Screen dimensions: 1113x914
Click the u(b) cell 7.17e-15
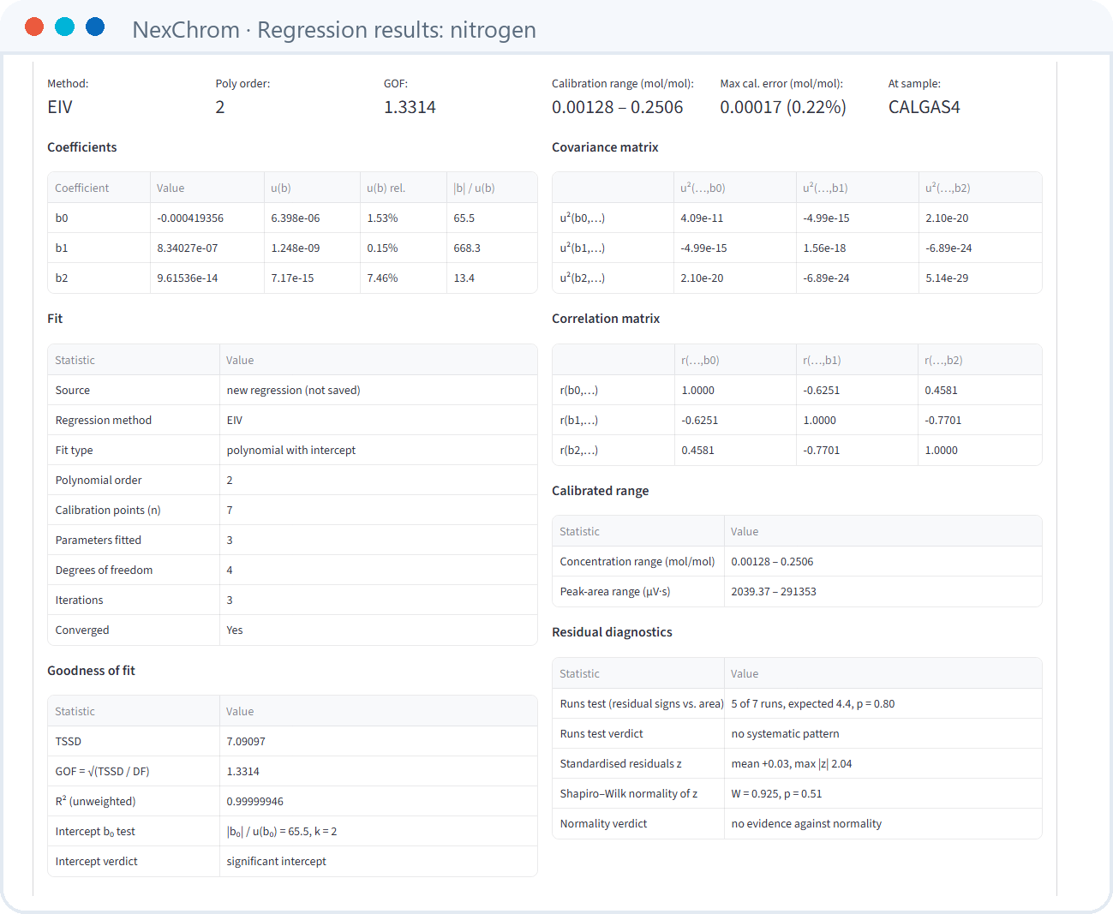point(293,278)
